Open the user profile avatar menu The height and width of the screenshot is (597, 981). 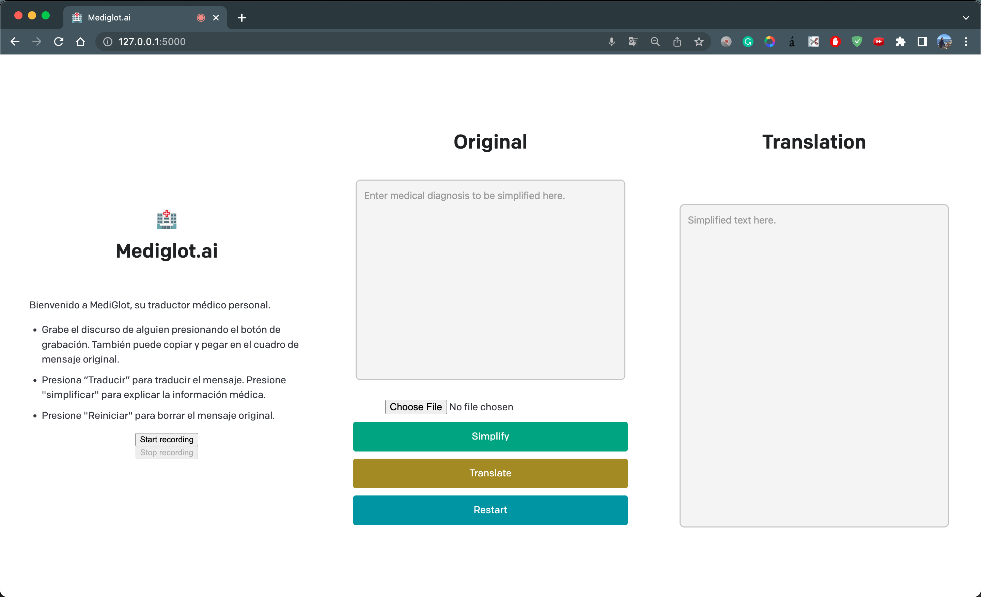click(944, 42)
